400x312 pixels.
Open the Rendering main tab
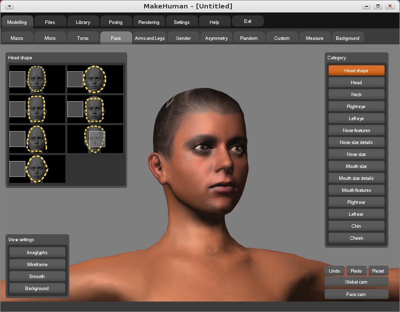pos(149,22)
